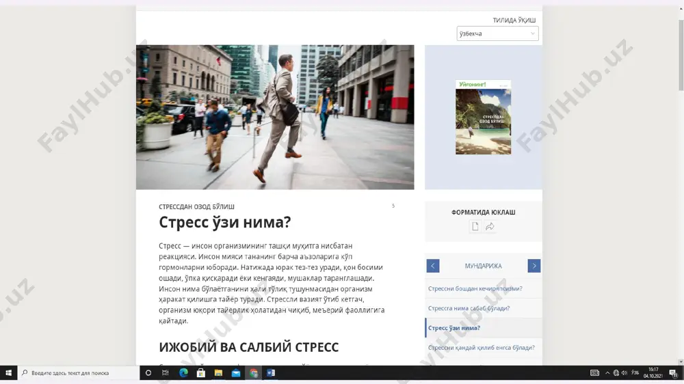Screen dimensions: 684x384
Task: Click the ИЖОБИЙ ВА САЛБИЙ СТРЕСС subheading
Action: tap(249, 347)
